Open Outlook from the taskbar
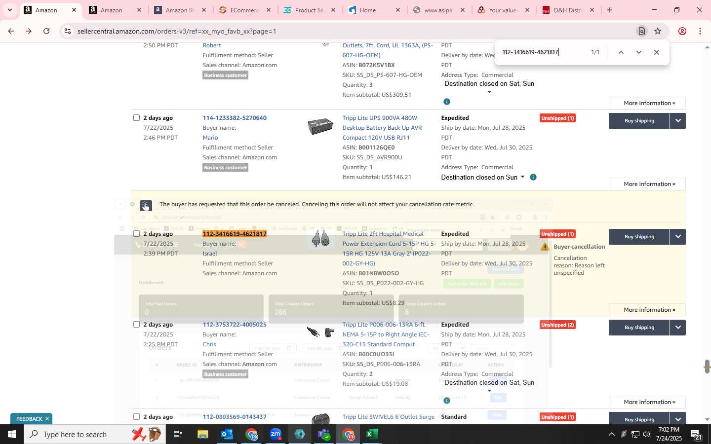The height and width of the screenshot is (444, 711). [227, 434]
